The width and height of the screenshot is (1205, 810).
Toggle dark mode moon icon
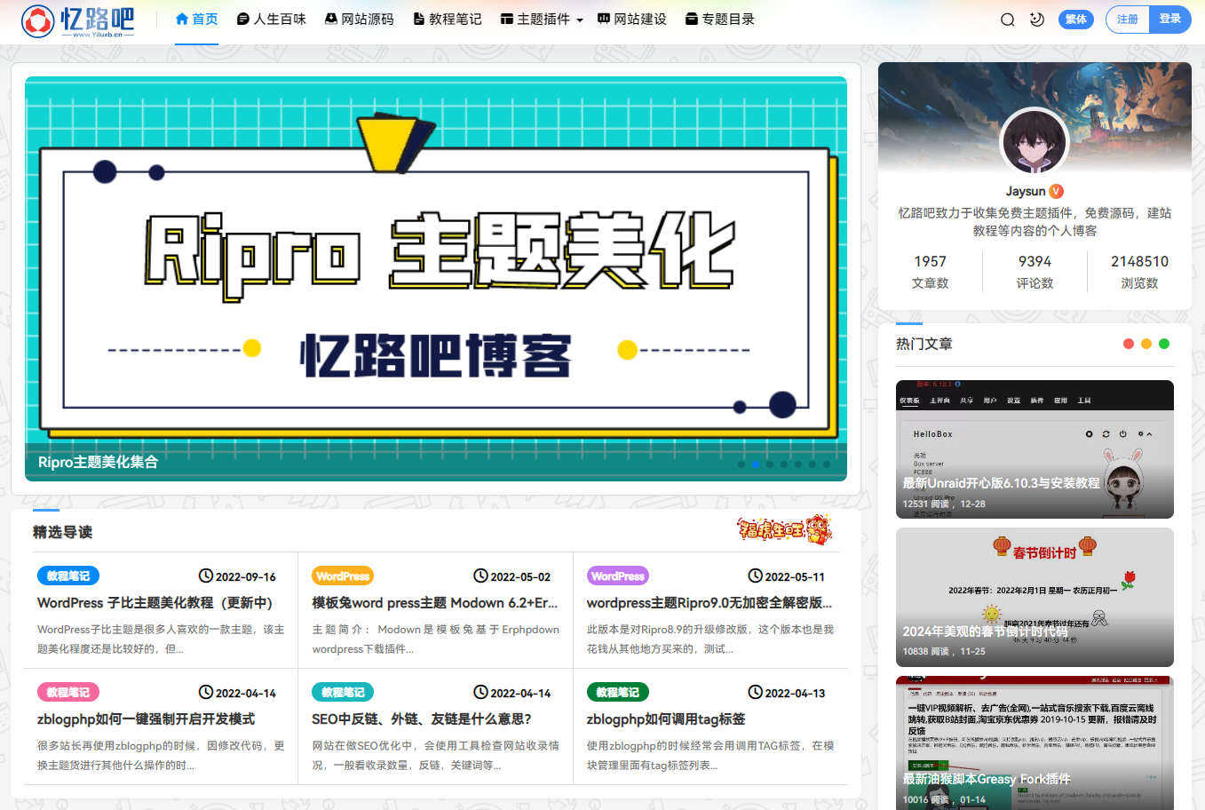tap(1036, 20)
